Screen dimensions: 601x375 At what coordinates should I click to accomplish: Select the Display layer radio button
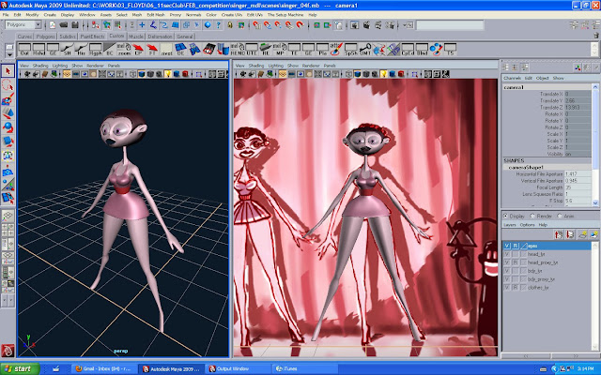tap(505, 216)
